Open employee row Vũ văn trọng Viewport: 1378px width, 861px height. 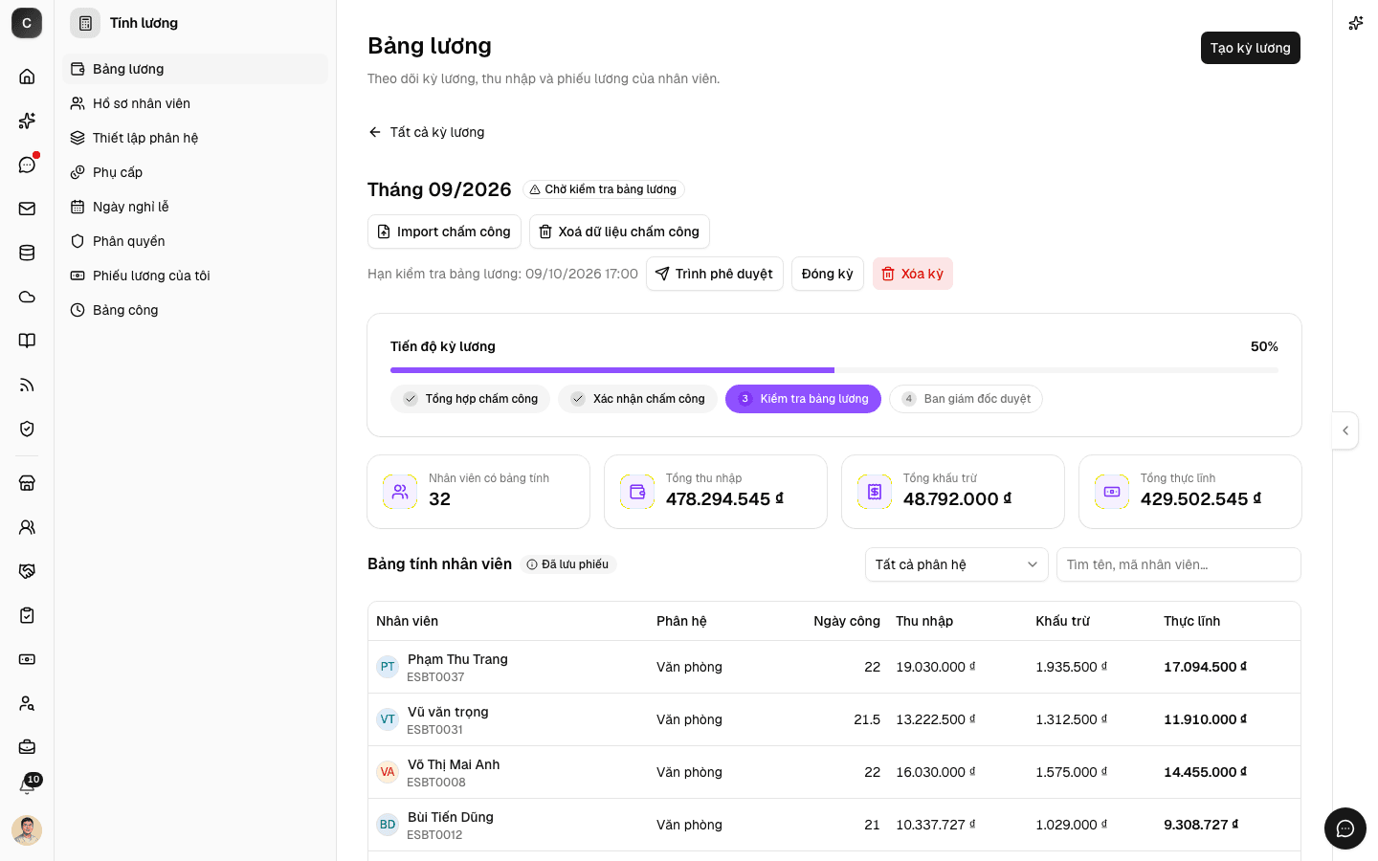point(834,719)
